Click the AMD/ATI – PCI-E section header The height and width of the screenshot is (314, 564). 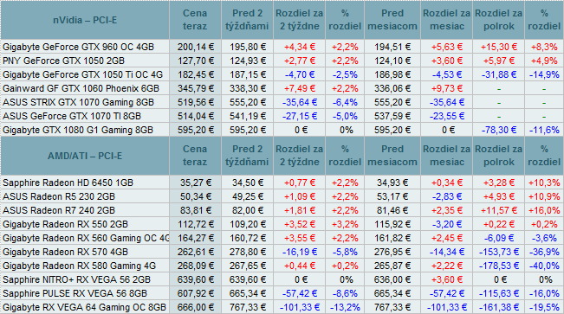pos(85,156)
